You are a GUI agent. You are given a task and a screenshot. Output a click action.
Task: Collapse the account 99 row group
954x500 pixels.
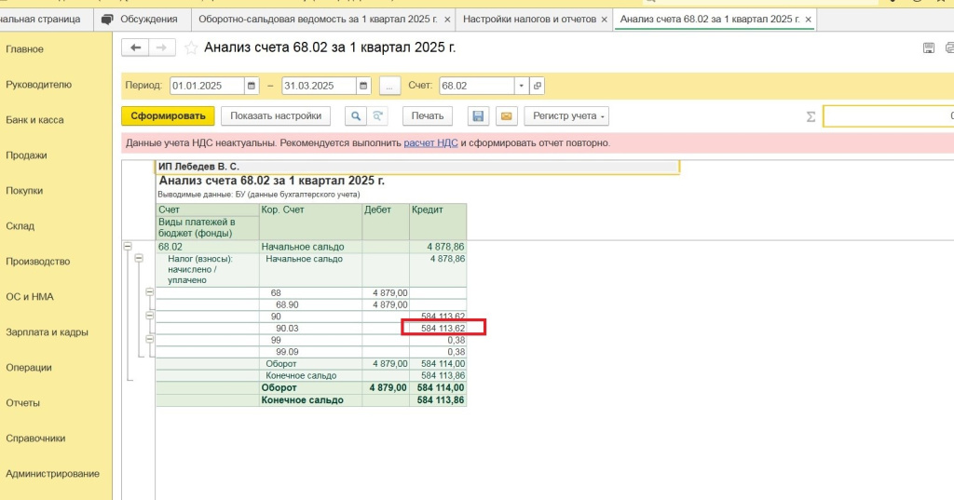click(150, 340)
